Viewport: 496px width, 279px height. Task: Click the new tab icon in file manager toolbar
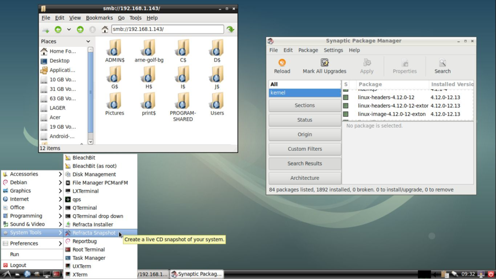(46, 30)
